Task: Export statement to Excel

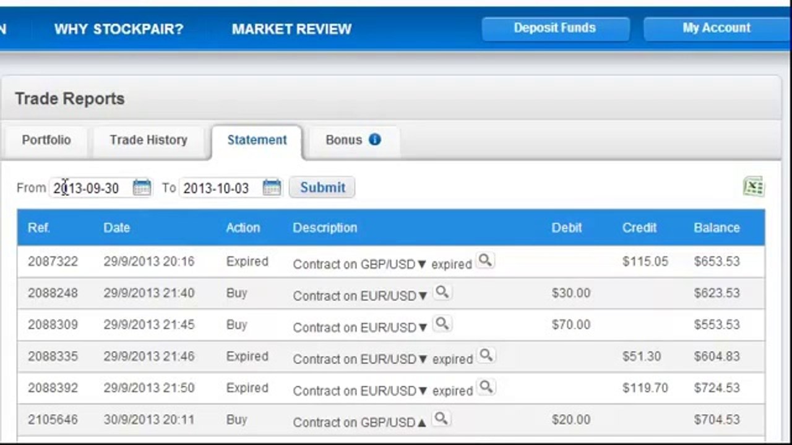Action: pyautogui.click(x=754, y=187)
